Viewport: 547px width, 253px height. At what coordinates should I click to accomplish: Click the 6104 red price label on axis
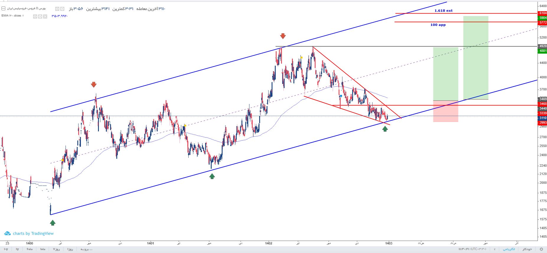point(543,13)
